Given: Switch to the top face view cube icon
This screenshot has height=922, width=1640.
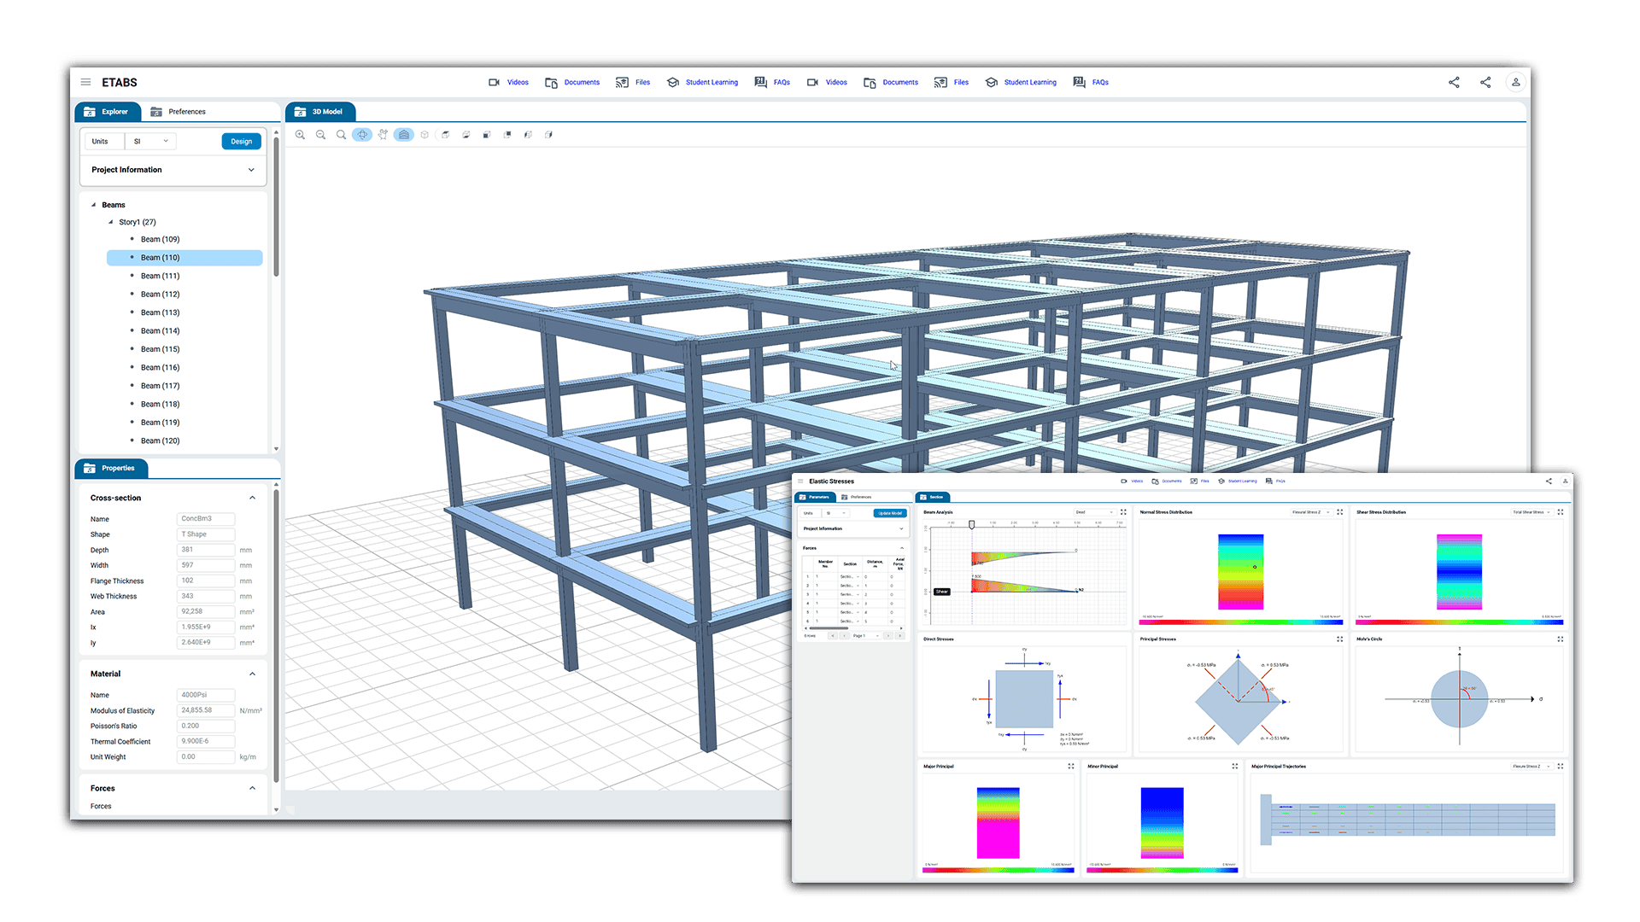Looking at the screenshot, I should click(x=445, y=135).
